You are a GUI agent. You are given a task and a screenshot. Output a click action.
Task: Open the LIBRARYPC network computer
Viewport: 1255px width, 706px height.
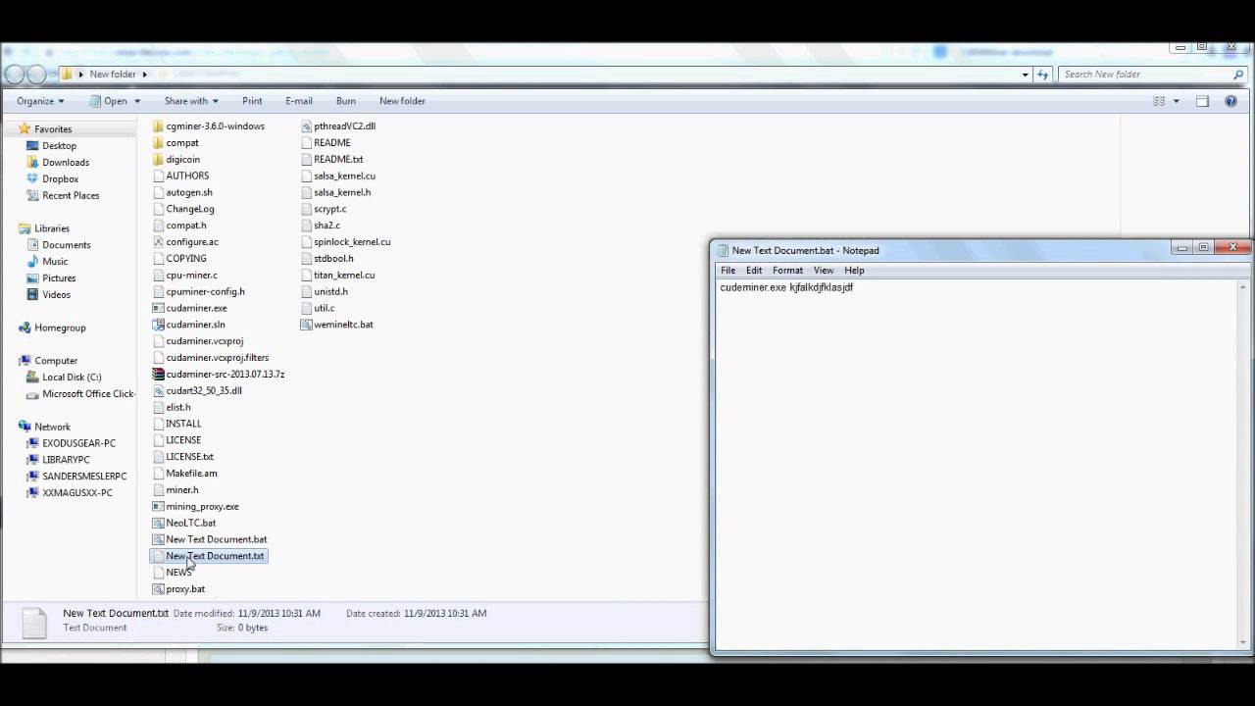[x=66, y=460]
